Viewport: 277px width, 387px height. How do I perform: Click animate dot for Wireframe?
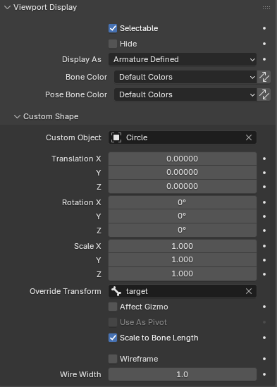(x=264, y=359)
